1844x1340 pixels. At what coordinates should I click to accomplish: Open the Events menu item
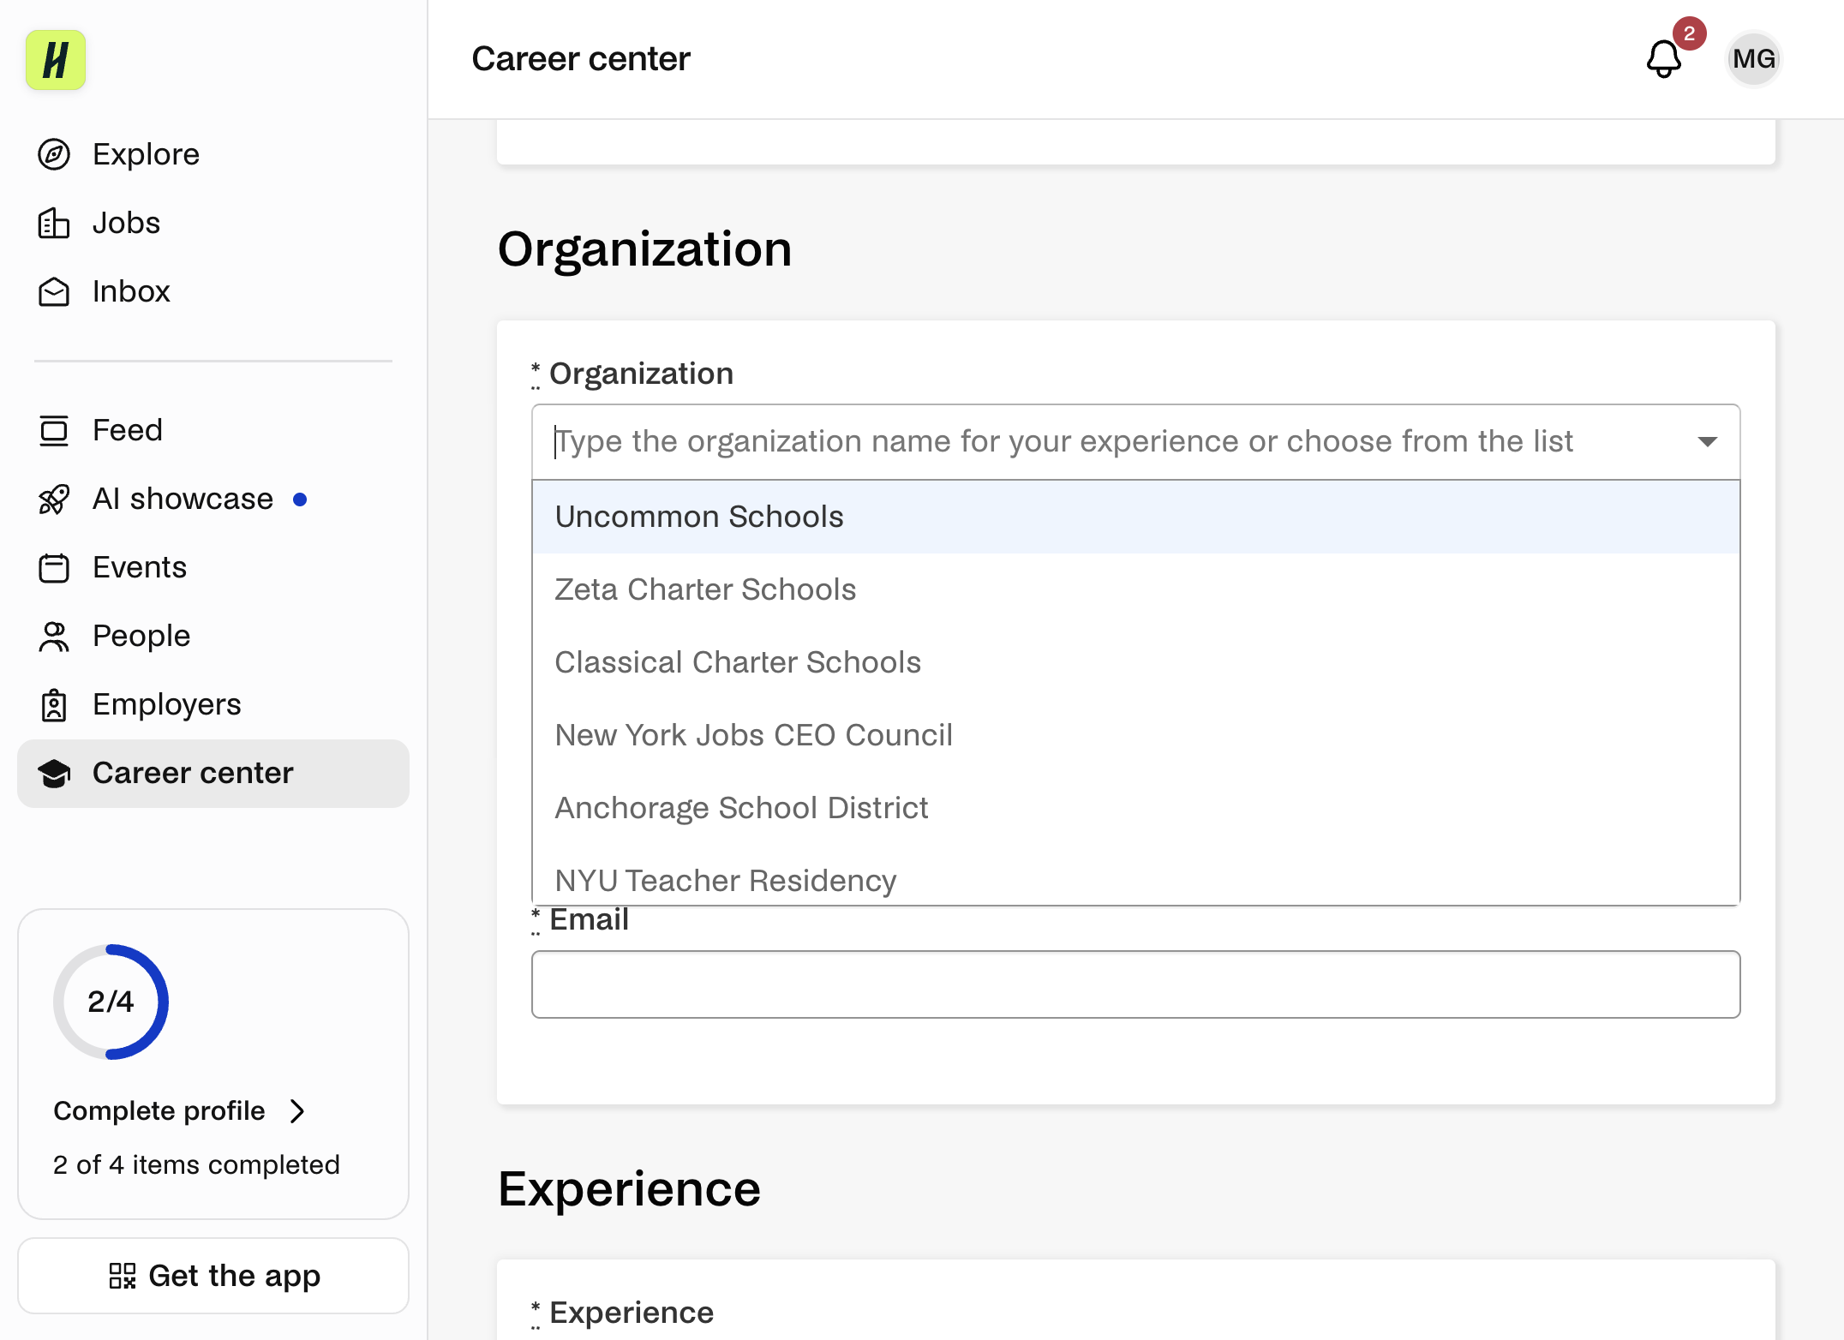[x=213, y=567]
